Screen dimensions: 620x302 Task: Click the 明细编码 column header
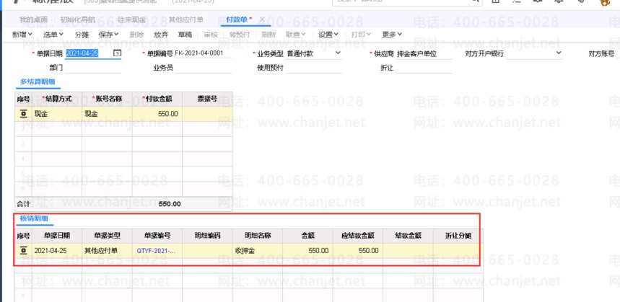207,236
